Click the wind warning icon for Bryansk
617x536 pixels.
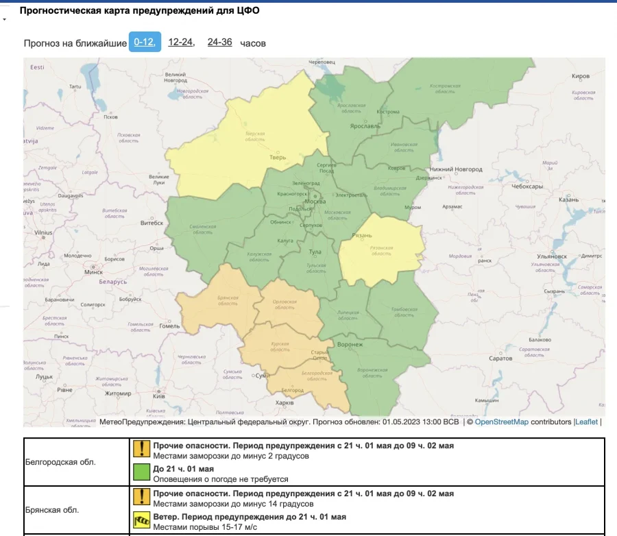pyautogui.click(x=141, y=522)
